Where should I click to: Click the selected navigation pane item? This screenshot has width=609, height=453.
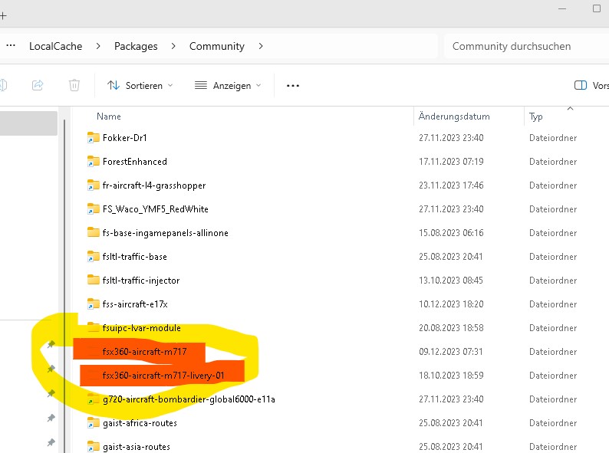[x=28, y=123]
